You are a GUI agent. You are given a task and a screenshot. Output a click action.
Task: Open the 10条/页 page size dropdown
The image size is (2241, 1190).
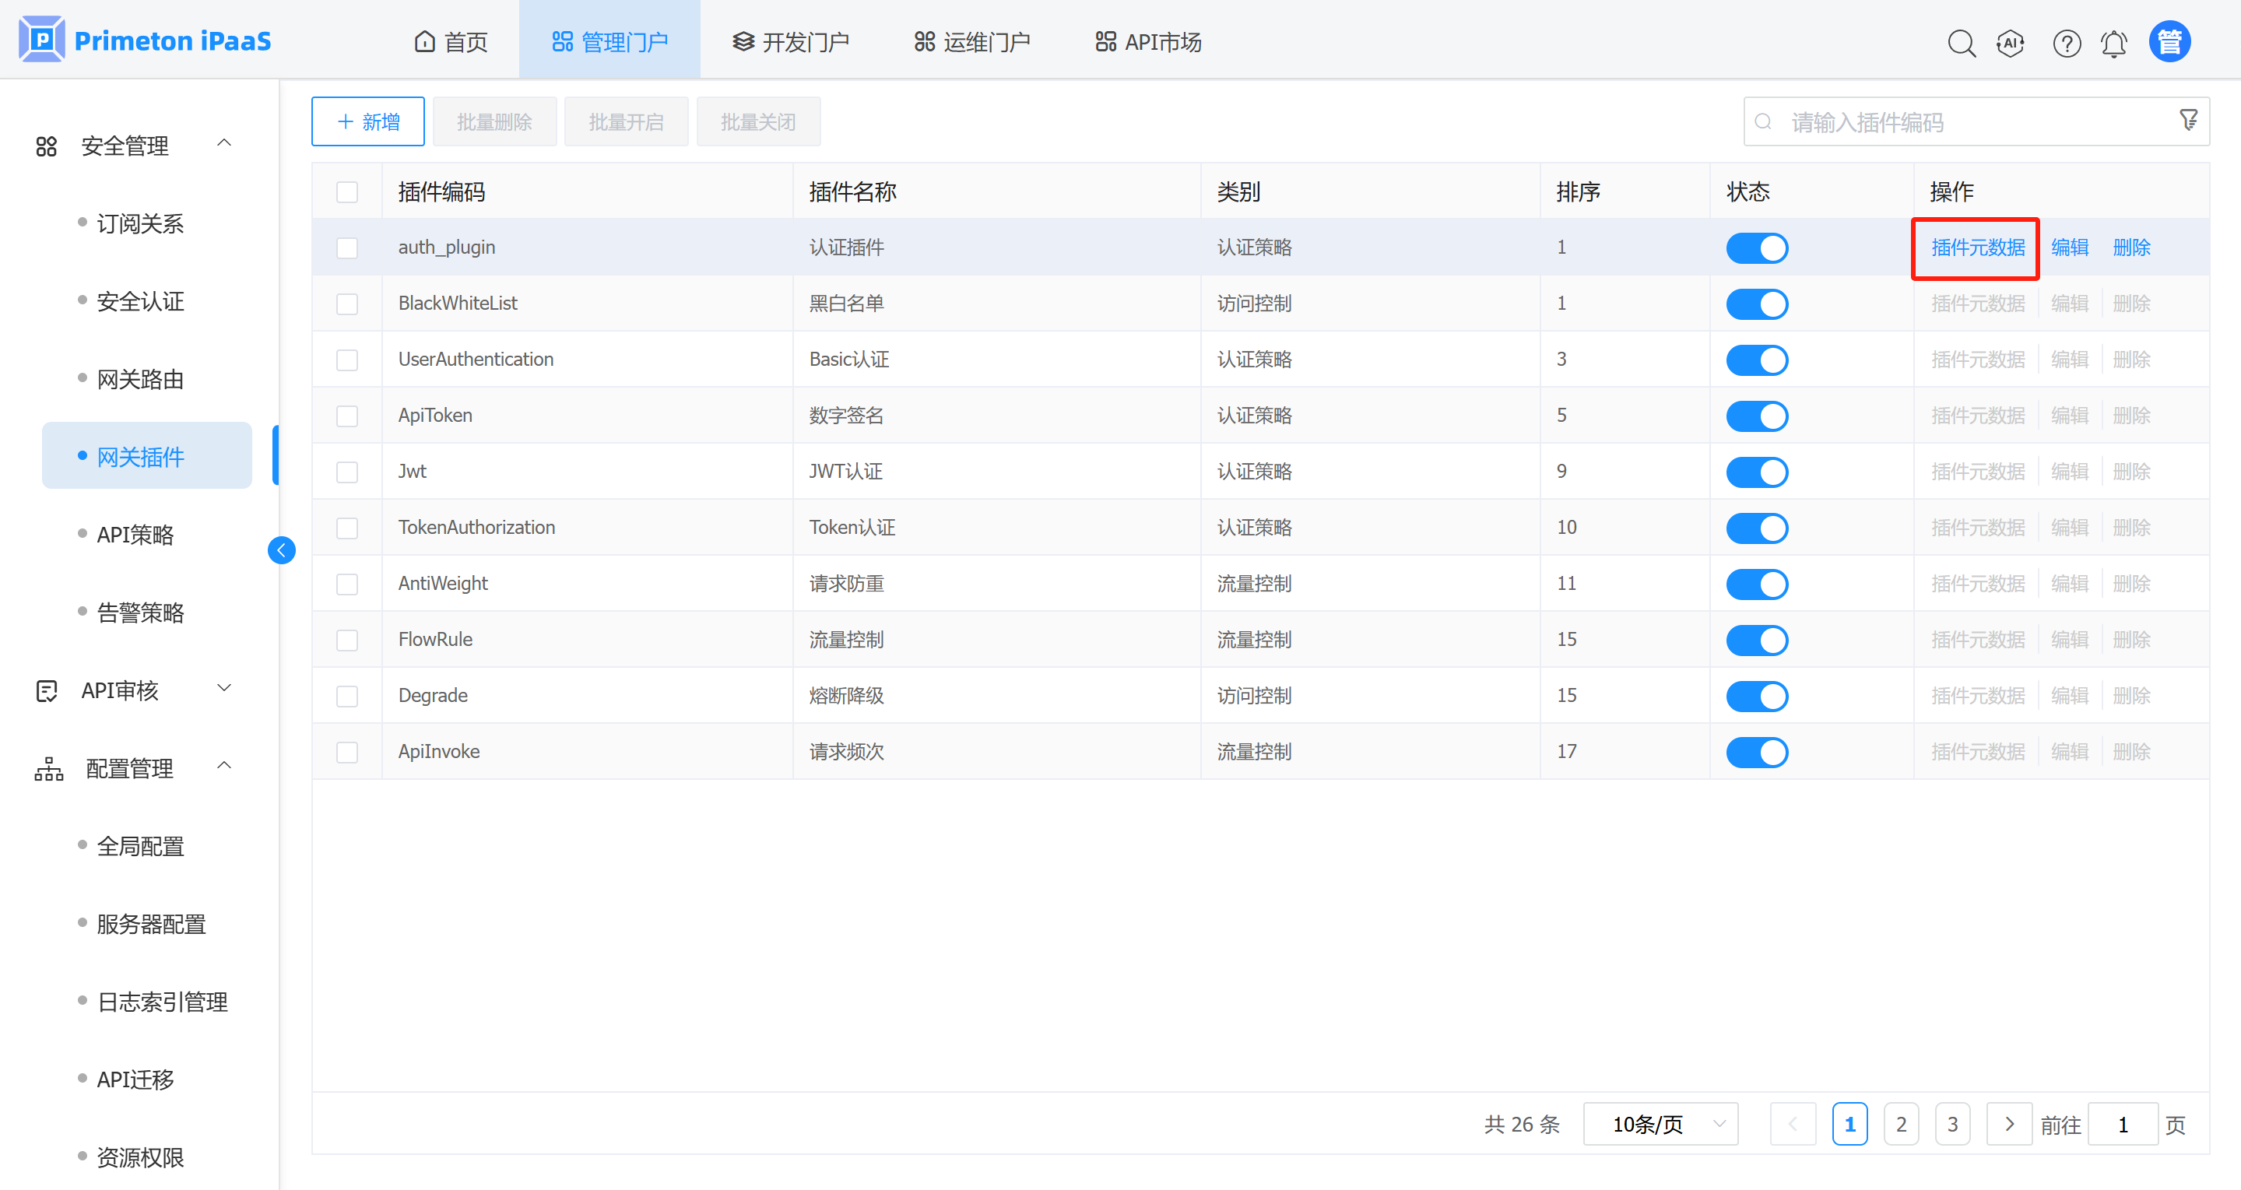[x=1660, y=1124]
